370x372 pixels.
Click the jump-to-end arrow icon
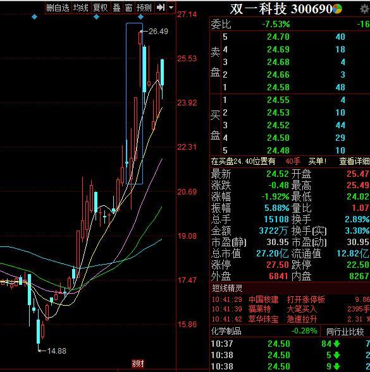[x=161, y=8]
